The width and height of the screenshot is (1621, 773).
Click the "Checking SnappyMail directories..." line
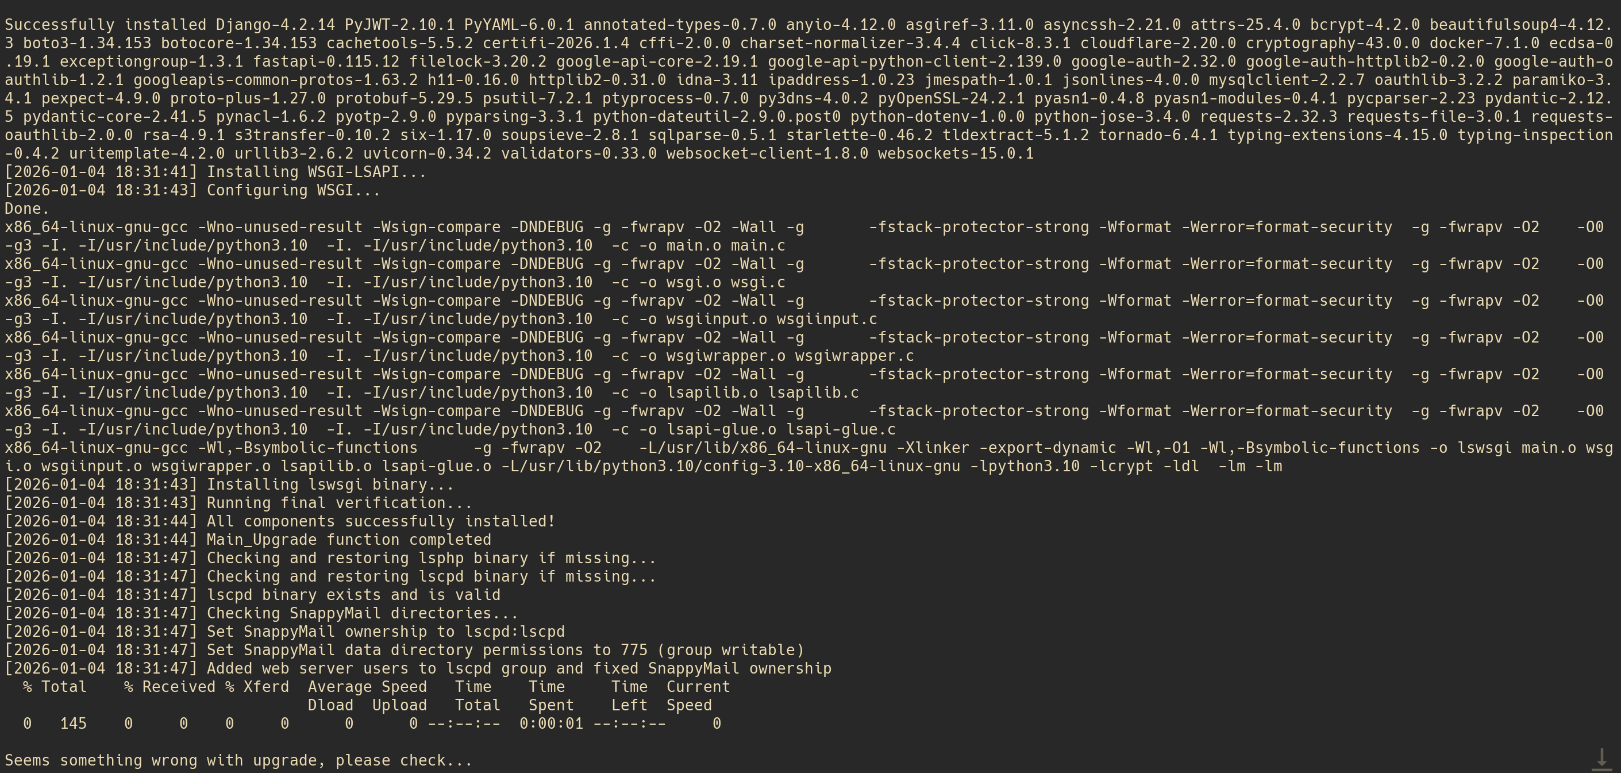point(362,613)
